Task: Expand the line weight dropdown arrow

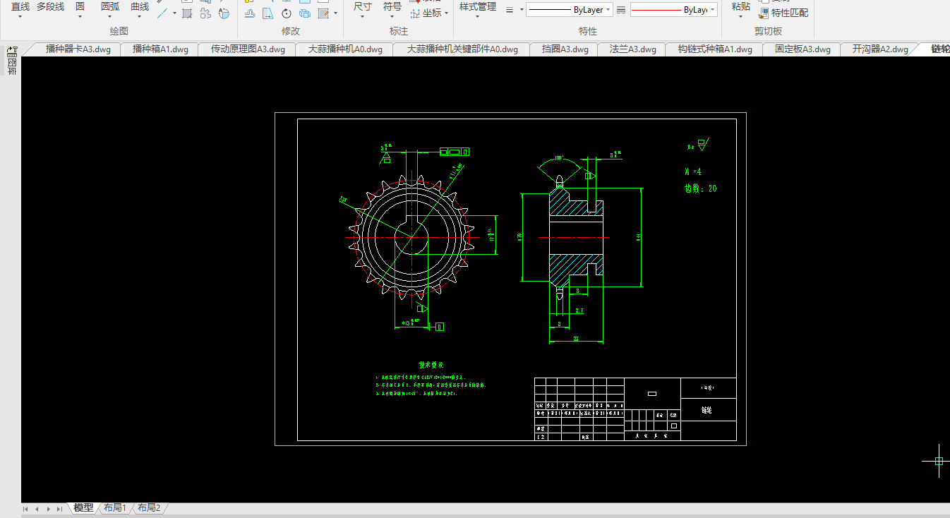Action: pos(522,10)
